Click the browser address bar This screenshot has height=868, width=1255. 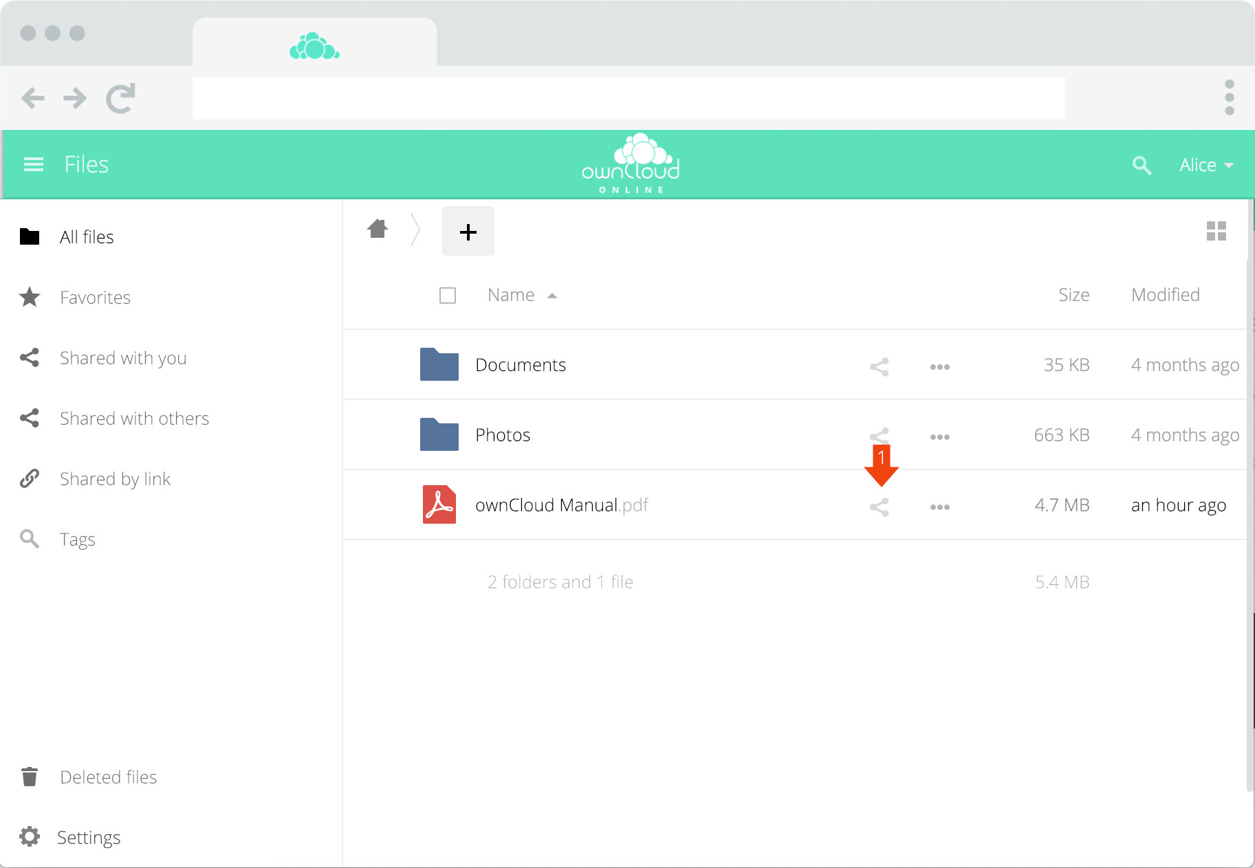(629, 98)
